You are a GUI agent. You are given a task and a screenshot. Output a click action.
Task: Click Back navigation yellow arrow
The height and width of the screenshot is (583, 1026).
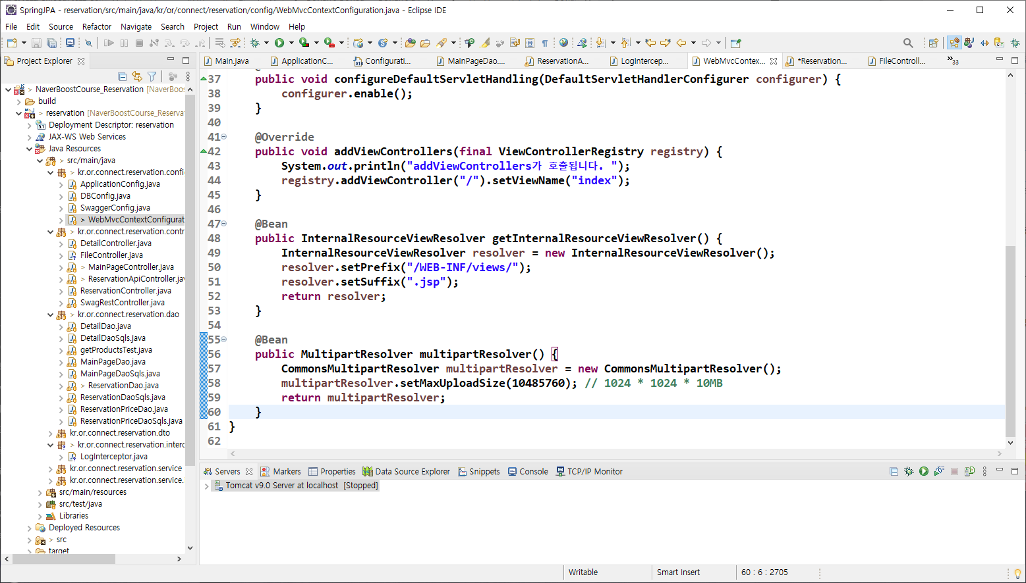click(x=681, y=43)
